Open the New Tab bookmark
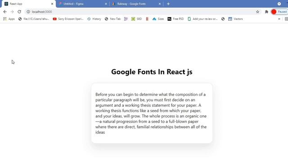 113,19
